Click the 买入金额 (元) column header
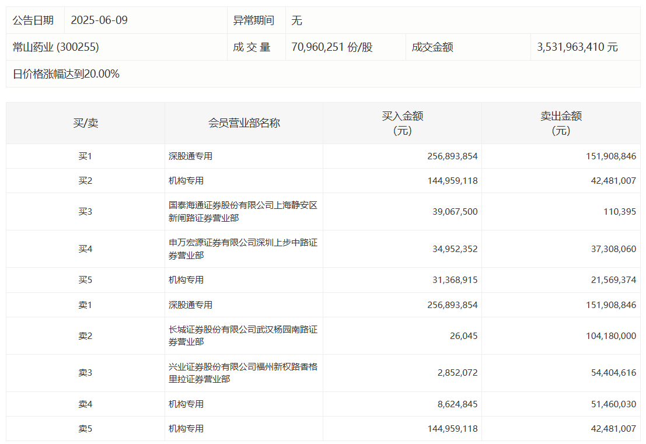Viewport: 646px width, 444px height. point(402,123)
